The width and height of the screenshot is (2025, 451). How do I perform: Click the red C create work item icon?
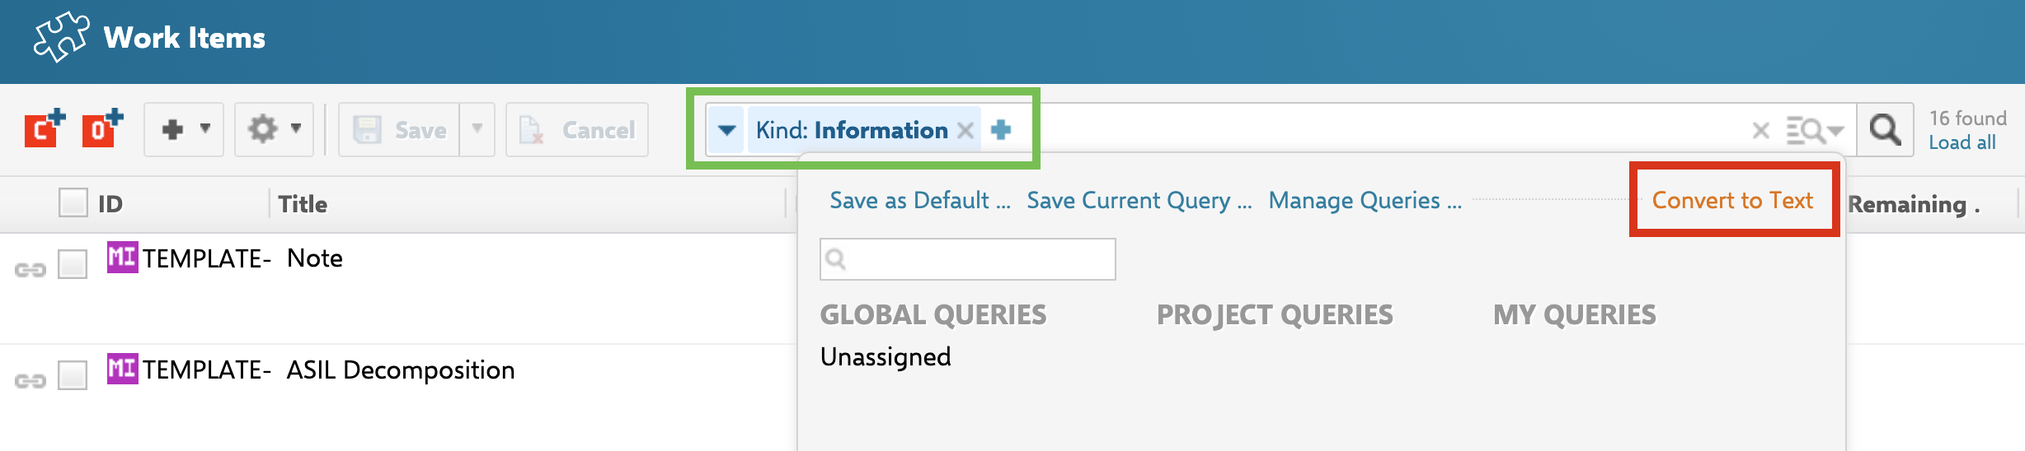pos(44,129)
